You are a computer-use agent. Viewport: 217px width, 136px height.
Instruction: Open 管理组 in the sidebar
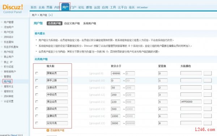click(x=7, y=77)
